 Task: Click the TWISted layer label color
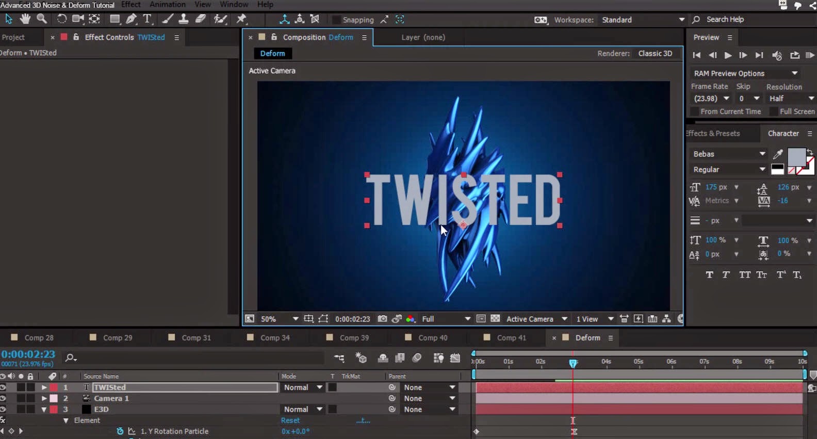tap(54, 387)
